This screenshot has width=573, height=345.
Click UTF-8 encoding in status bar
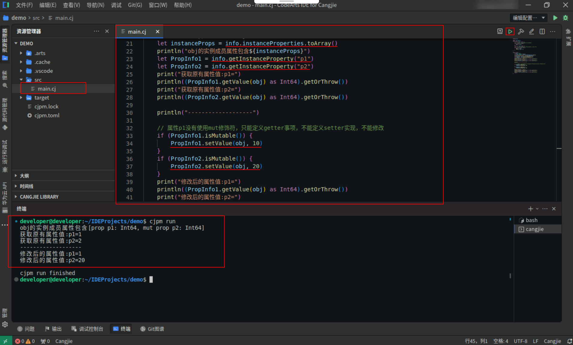[x=521, y=341]
